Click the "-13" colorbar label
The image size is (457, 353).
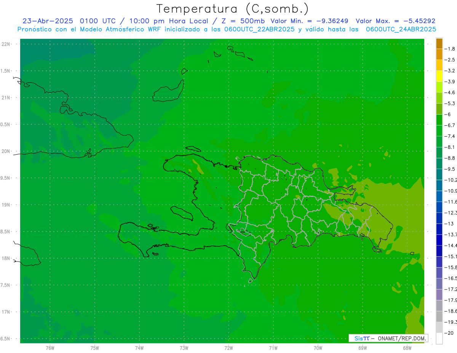tap(450, 224)
